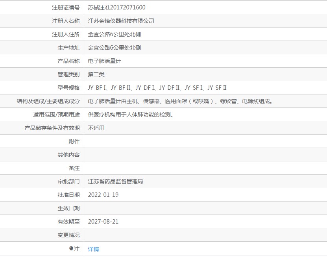
Task: Select registrant name 江苏金怡仪器科技有限公司
Action: point(121,21)
